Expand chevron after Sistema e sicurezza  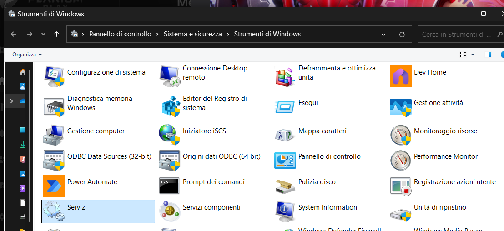coord(228,34)
